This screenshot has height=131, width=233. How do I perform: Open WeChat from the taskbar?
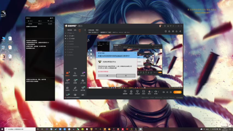pyautogui.click(x=78, y=129)
